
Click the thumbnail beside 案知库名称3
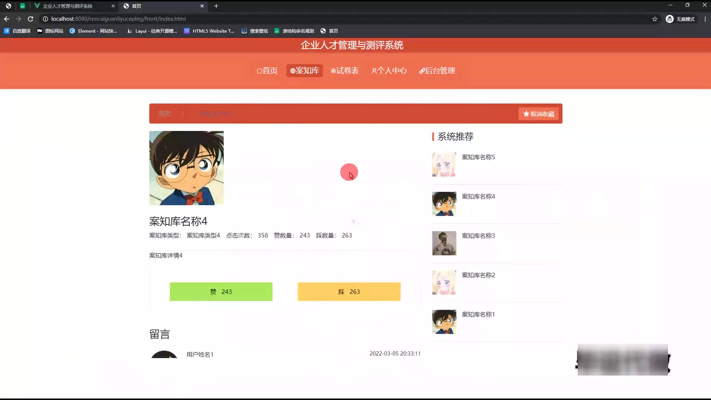444,243
